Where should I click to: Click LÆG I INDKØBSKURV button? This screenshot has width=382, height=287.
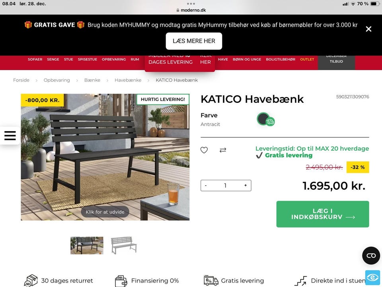323,214
